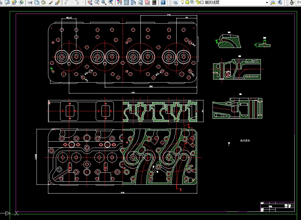Open the Help question mark icon
Screen dimensions: 301x220
coord(163,2)
